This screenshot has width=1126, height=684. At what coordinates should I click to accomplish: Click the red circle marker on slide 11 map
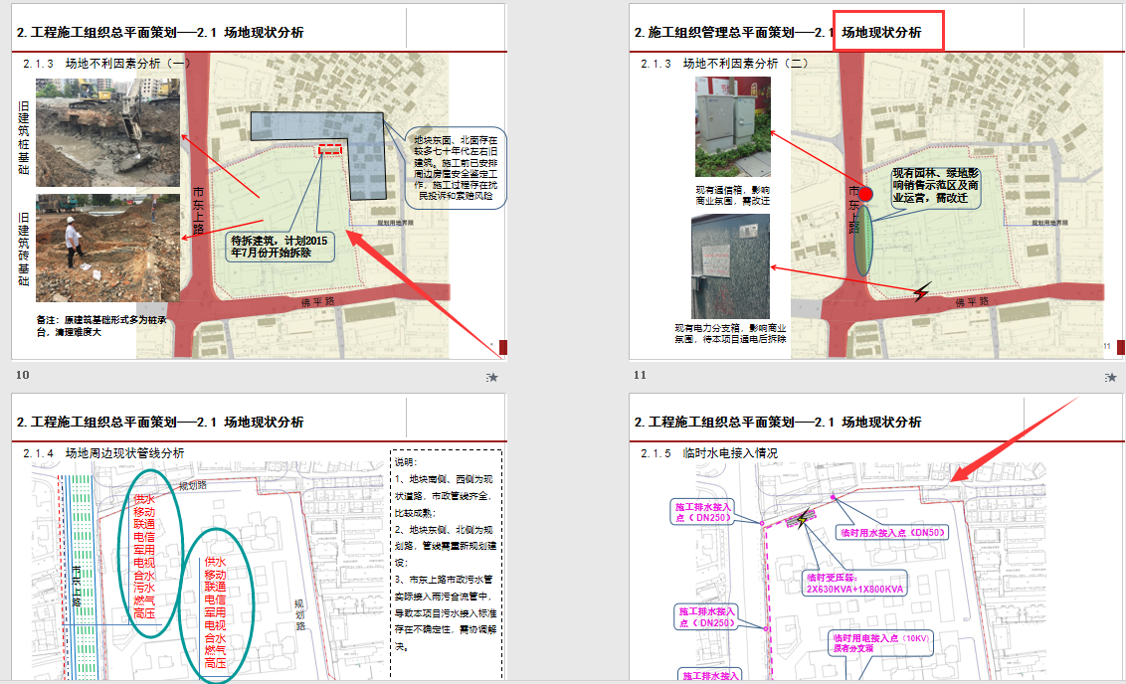(x=866, y=194)
